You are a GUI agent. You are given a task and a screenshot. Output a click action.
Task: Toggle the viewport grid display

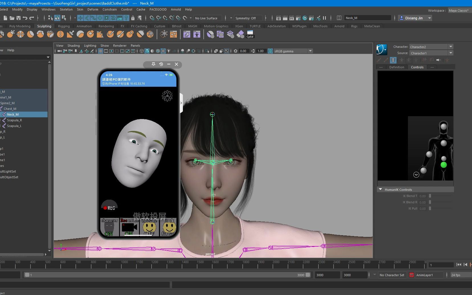101,51
